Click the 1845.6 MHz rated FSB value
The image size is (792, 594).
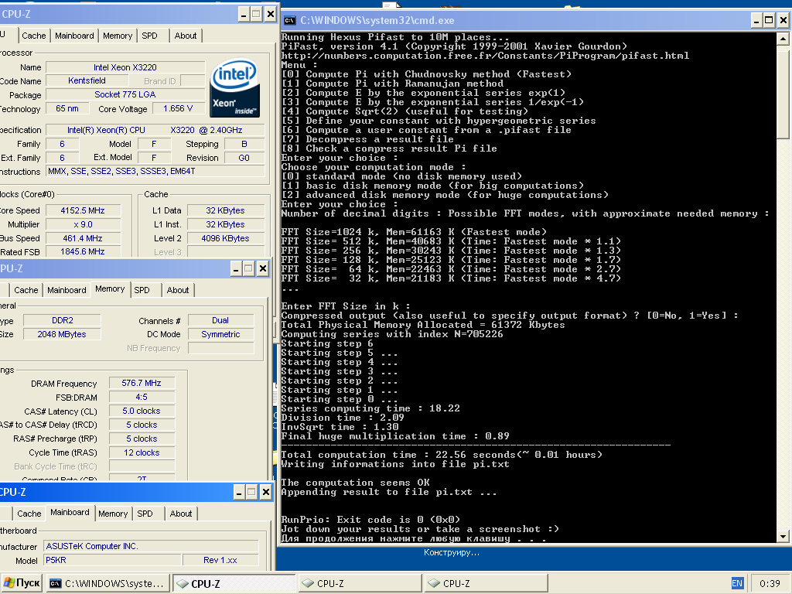[83, 251]
